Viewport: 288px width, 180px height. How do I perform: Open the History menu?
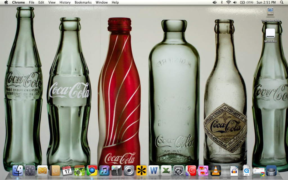click(65, 2)
